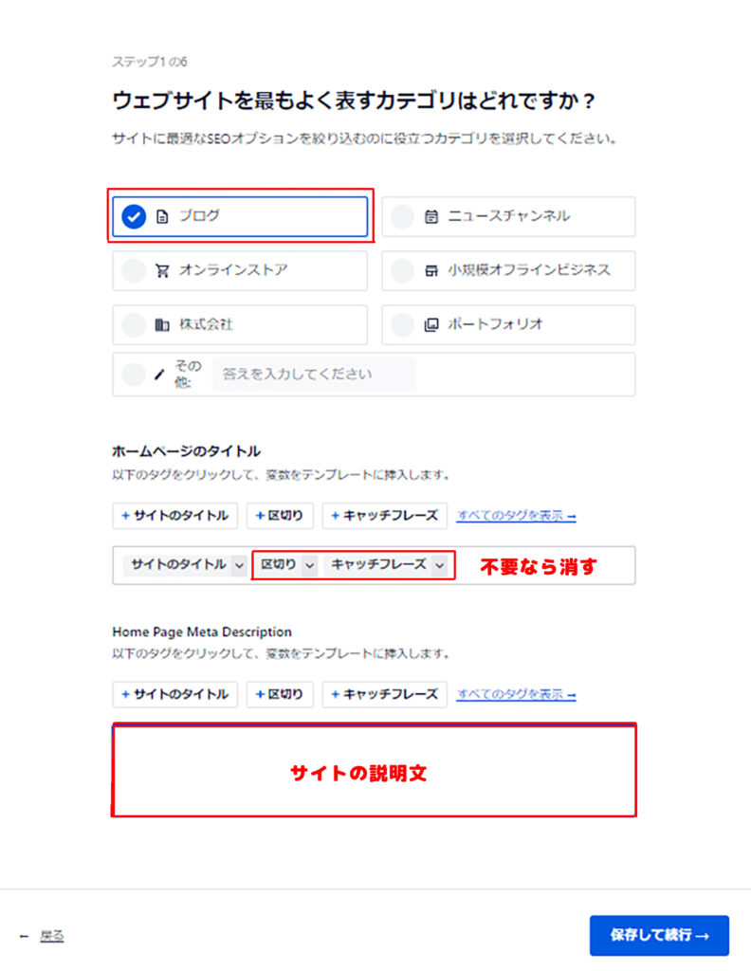
Task: Click the Home Page Meta Description text area
Action: click(x=374, y=770)
